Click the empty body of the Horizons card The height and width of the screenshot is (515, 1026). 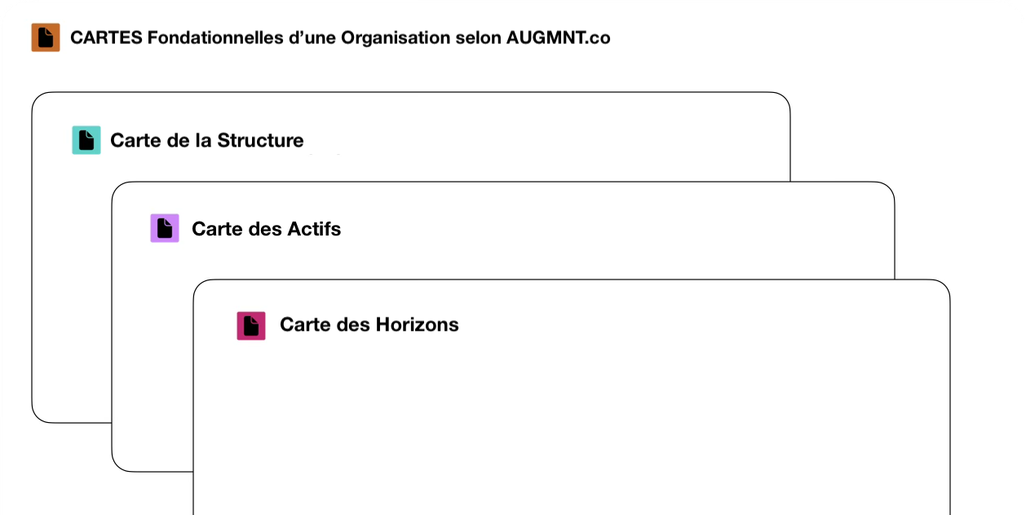click(571, 424)
